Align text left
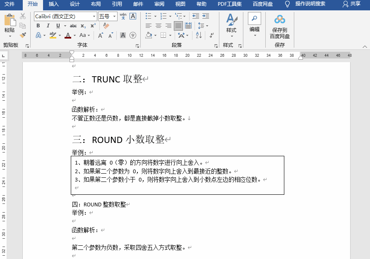 pyautogui.click(x=149, y=26)
